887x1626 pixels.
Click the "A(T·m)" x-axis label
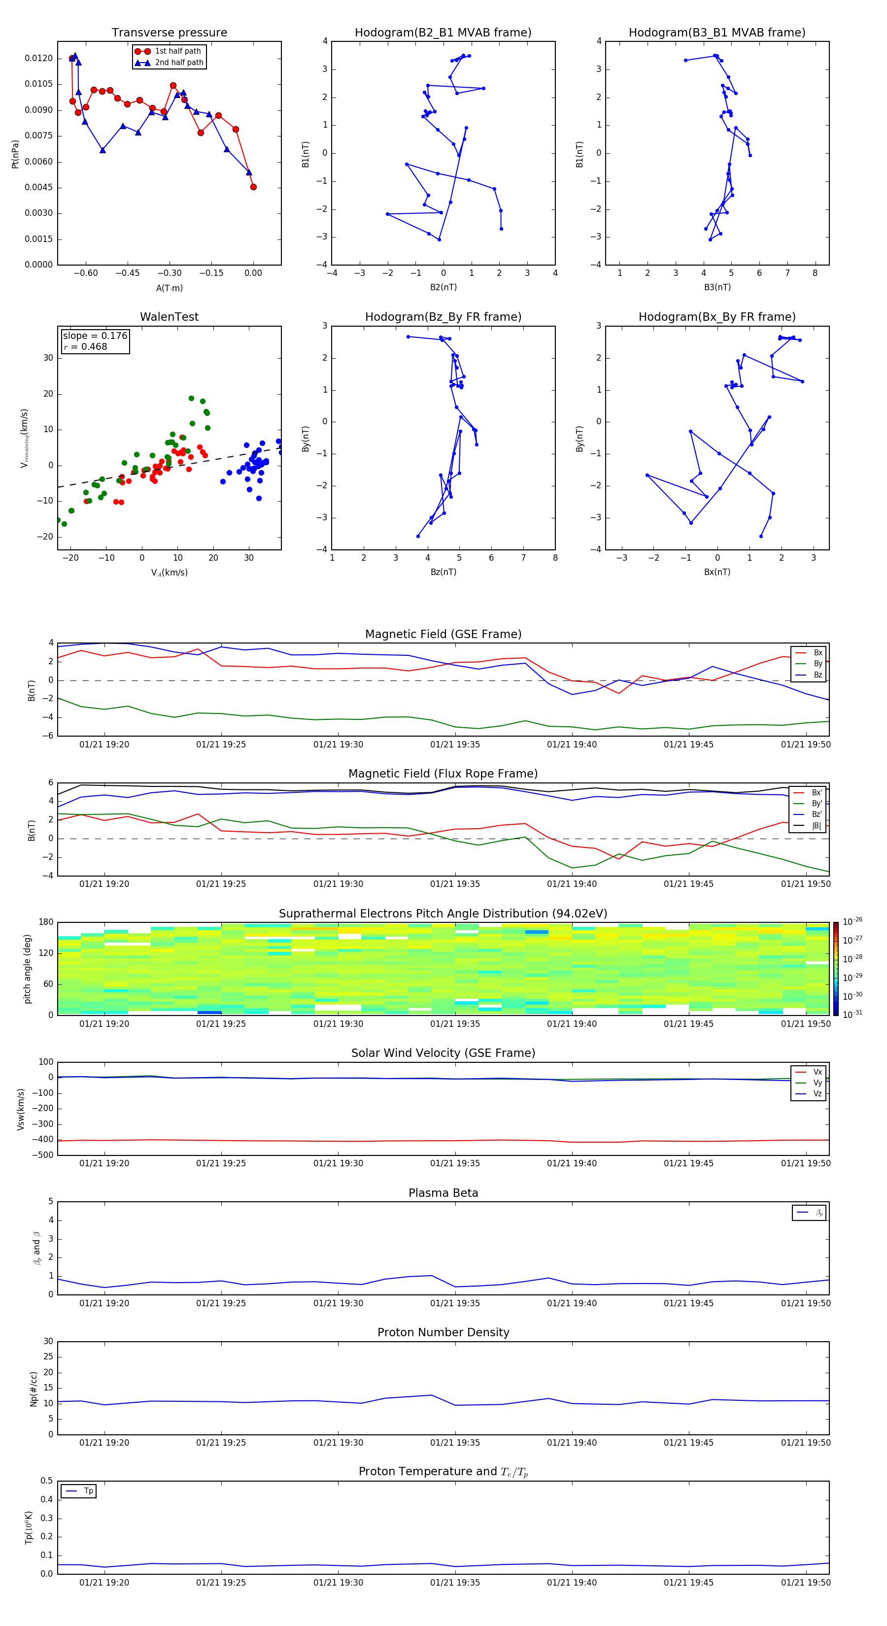pos(169,288)
